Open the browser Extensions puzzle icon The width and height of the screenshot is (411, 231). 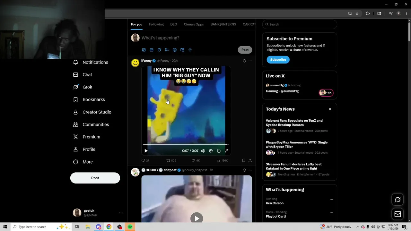pyautogui.click(x=368, y=13)
